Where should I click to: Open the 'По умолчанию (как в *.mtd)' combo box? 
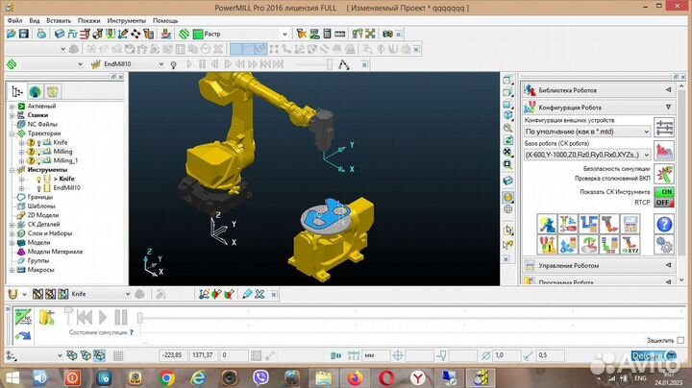(x=587, y=132)
